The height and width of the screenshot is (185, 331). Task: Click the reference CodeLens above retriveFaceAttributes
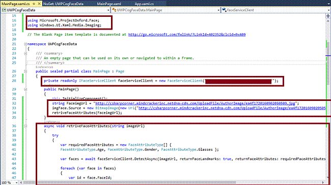click(x=52, y=122)
